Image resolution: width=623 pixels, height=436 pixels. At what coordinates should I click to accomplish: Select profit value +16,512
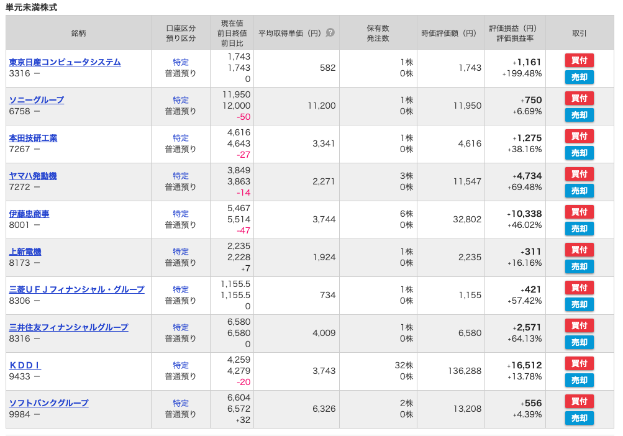[524, 365]
